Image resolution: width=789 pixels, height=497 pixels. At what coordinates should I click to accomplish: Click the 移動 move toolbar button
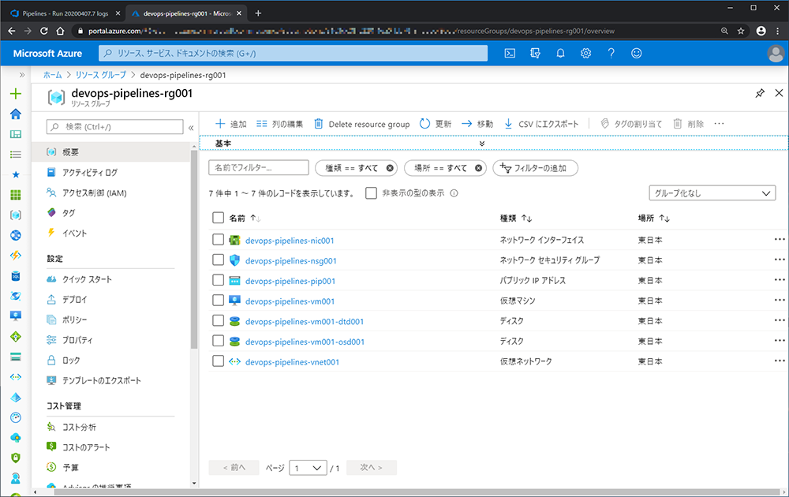(477, 124)
